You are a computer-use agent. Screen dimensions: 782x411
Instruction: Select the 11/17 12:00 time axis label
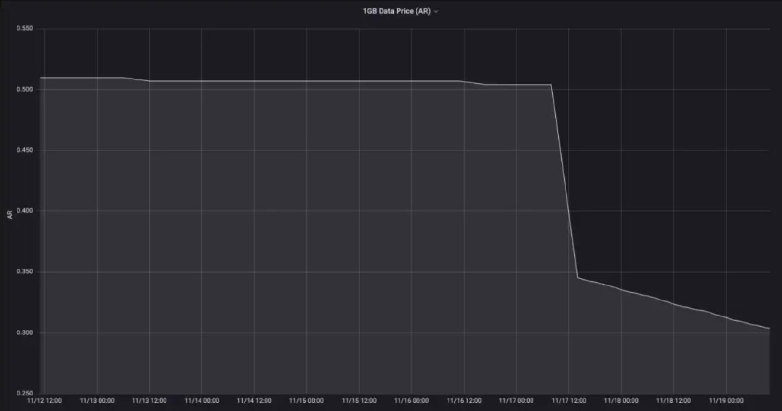(569, 401)
